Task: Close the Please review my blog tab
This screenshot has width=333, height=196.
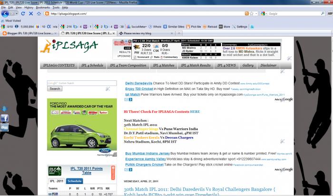Action: click(x=172, y=33)
